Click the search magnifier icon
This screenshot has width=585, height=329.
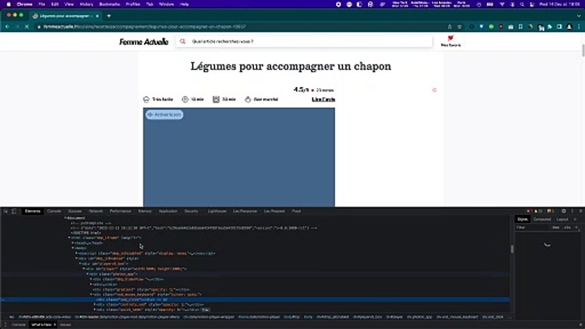tap(182, 41)
